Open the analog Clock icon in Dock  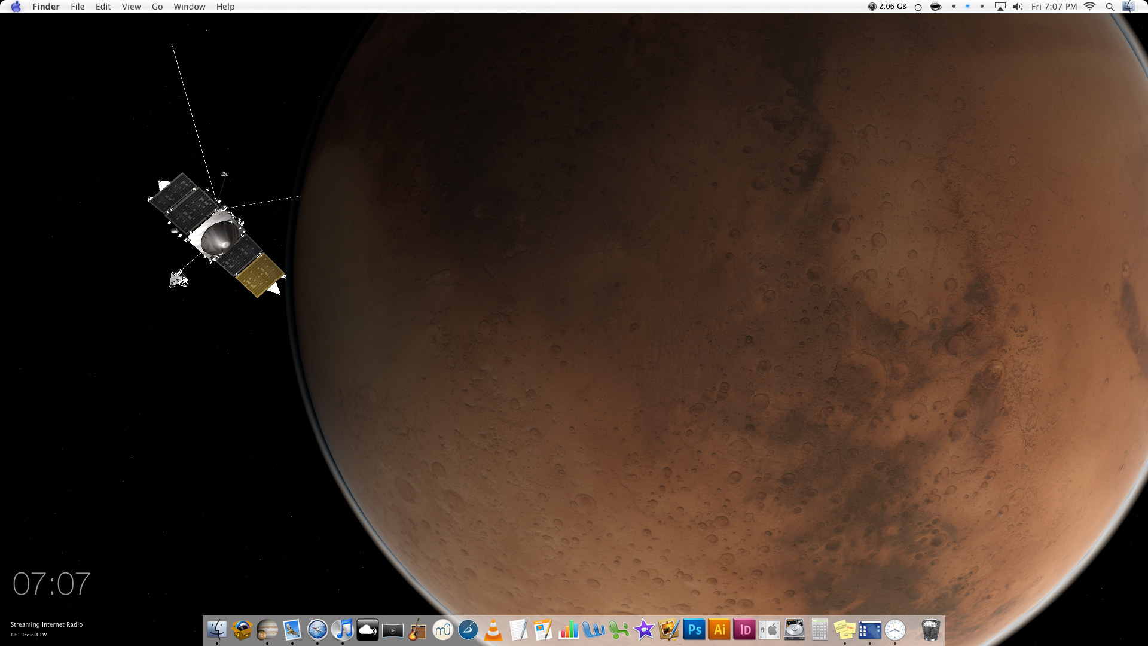[x=895, y=630]
